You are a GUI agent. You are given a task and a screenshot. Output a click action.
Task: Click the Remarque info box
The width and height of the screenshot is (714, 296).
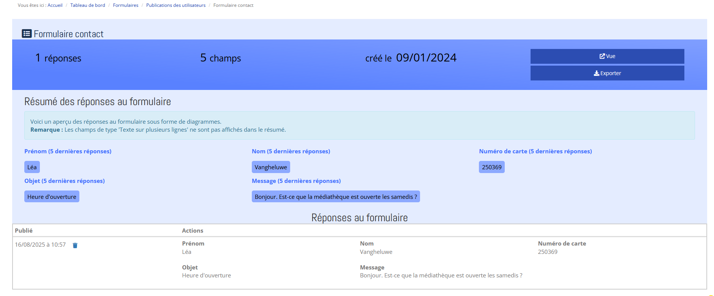(359, 126)
